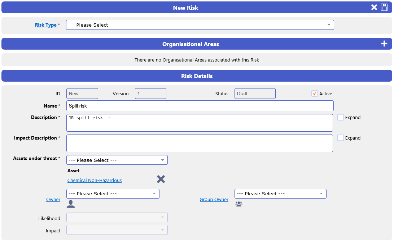Open the Owner dropdown
Screen dimensions: 394x241
(x=113, y=194)
